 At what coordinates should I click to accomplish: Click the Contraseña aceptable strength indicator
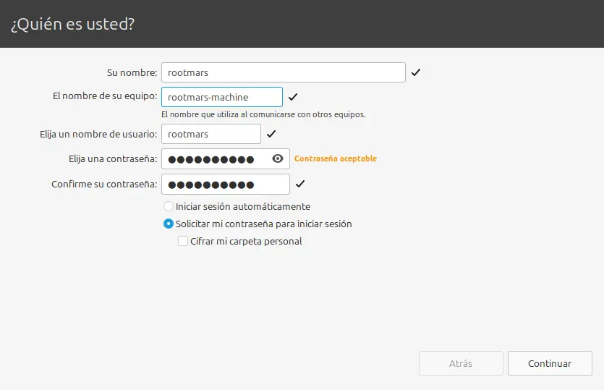click(336, 158)
